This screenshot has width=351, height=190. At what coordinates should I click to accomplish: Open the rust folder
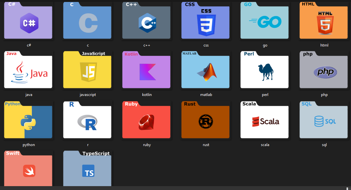pyautogui.click(x=206, y=120)
